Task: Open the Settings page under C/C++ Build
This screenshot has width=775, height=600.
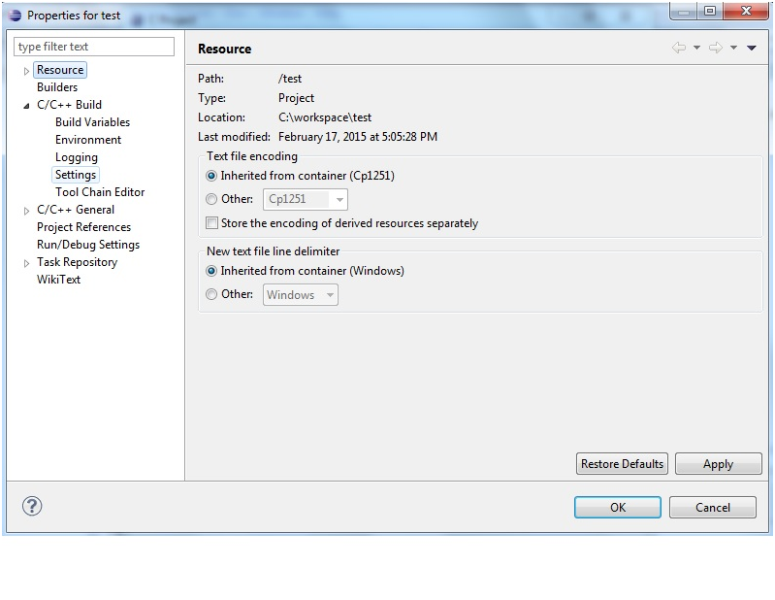Action: pos(76,175)
